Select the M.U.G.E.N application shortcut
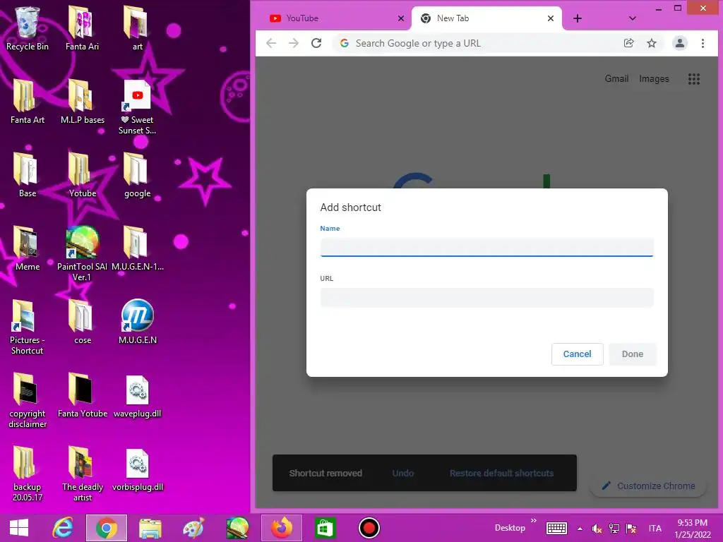Viewport: 723px width, 542px height. click(138, 322)
